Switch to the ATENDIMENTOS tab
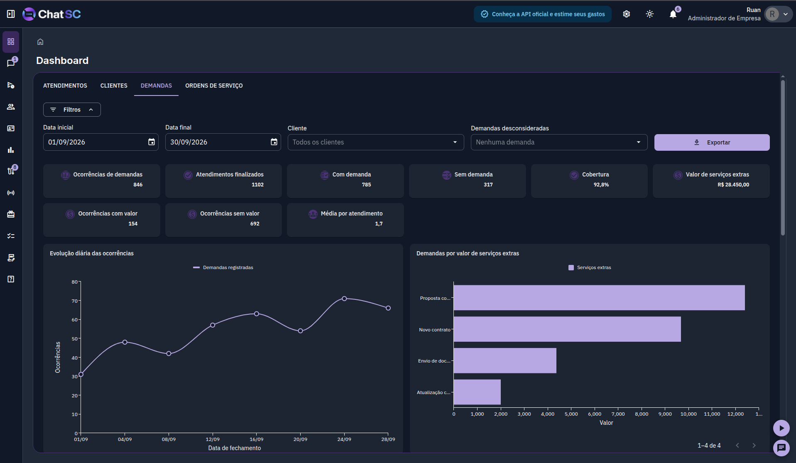 [65, 86]
